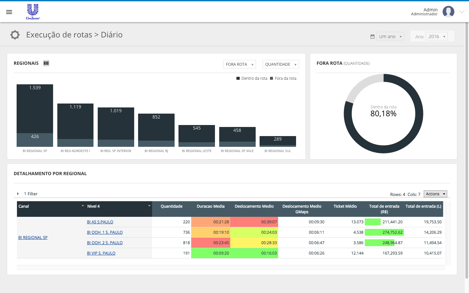Open the BI VIP S. PAULO link

point(101,253)
